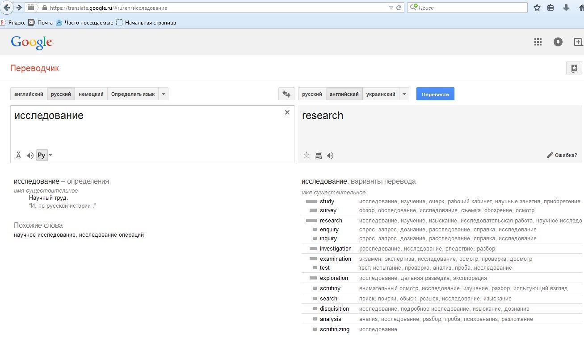Select source language немецкий
The image size is (584, 337).
[91, 94]
